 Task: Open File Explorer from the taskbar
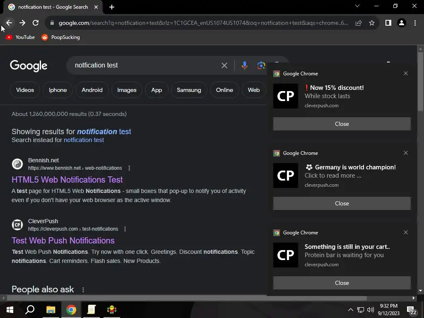tap(51, 310)
